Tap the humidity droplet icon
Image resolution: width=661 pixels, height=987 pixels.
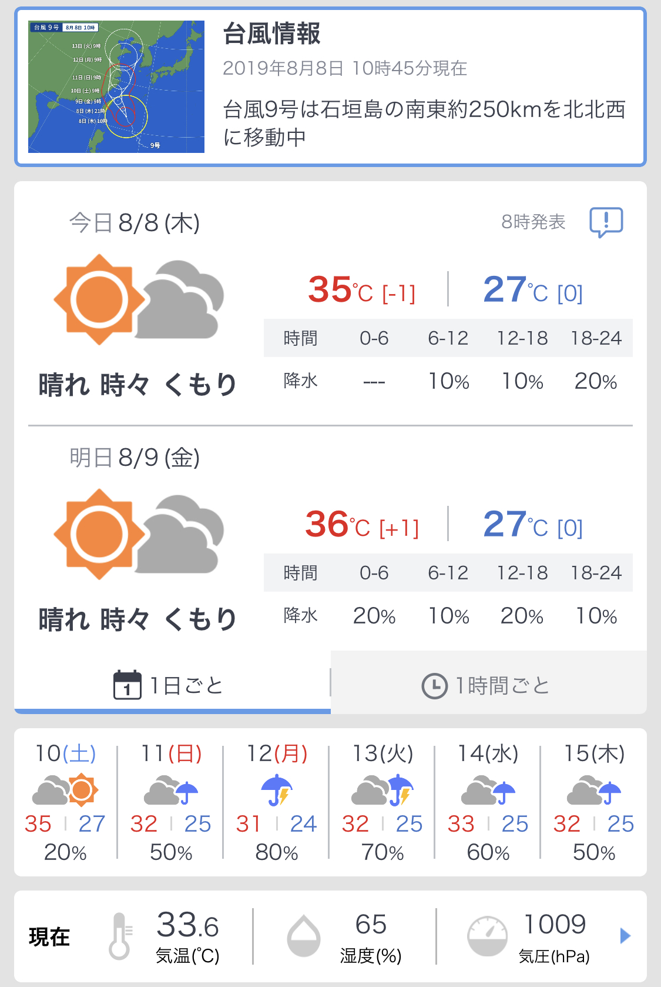[x=304, y=936]
